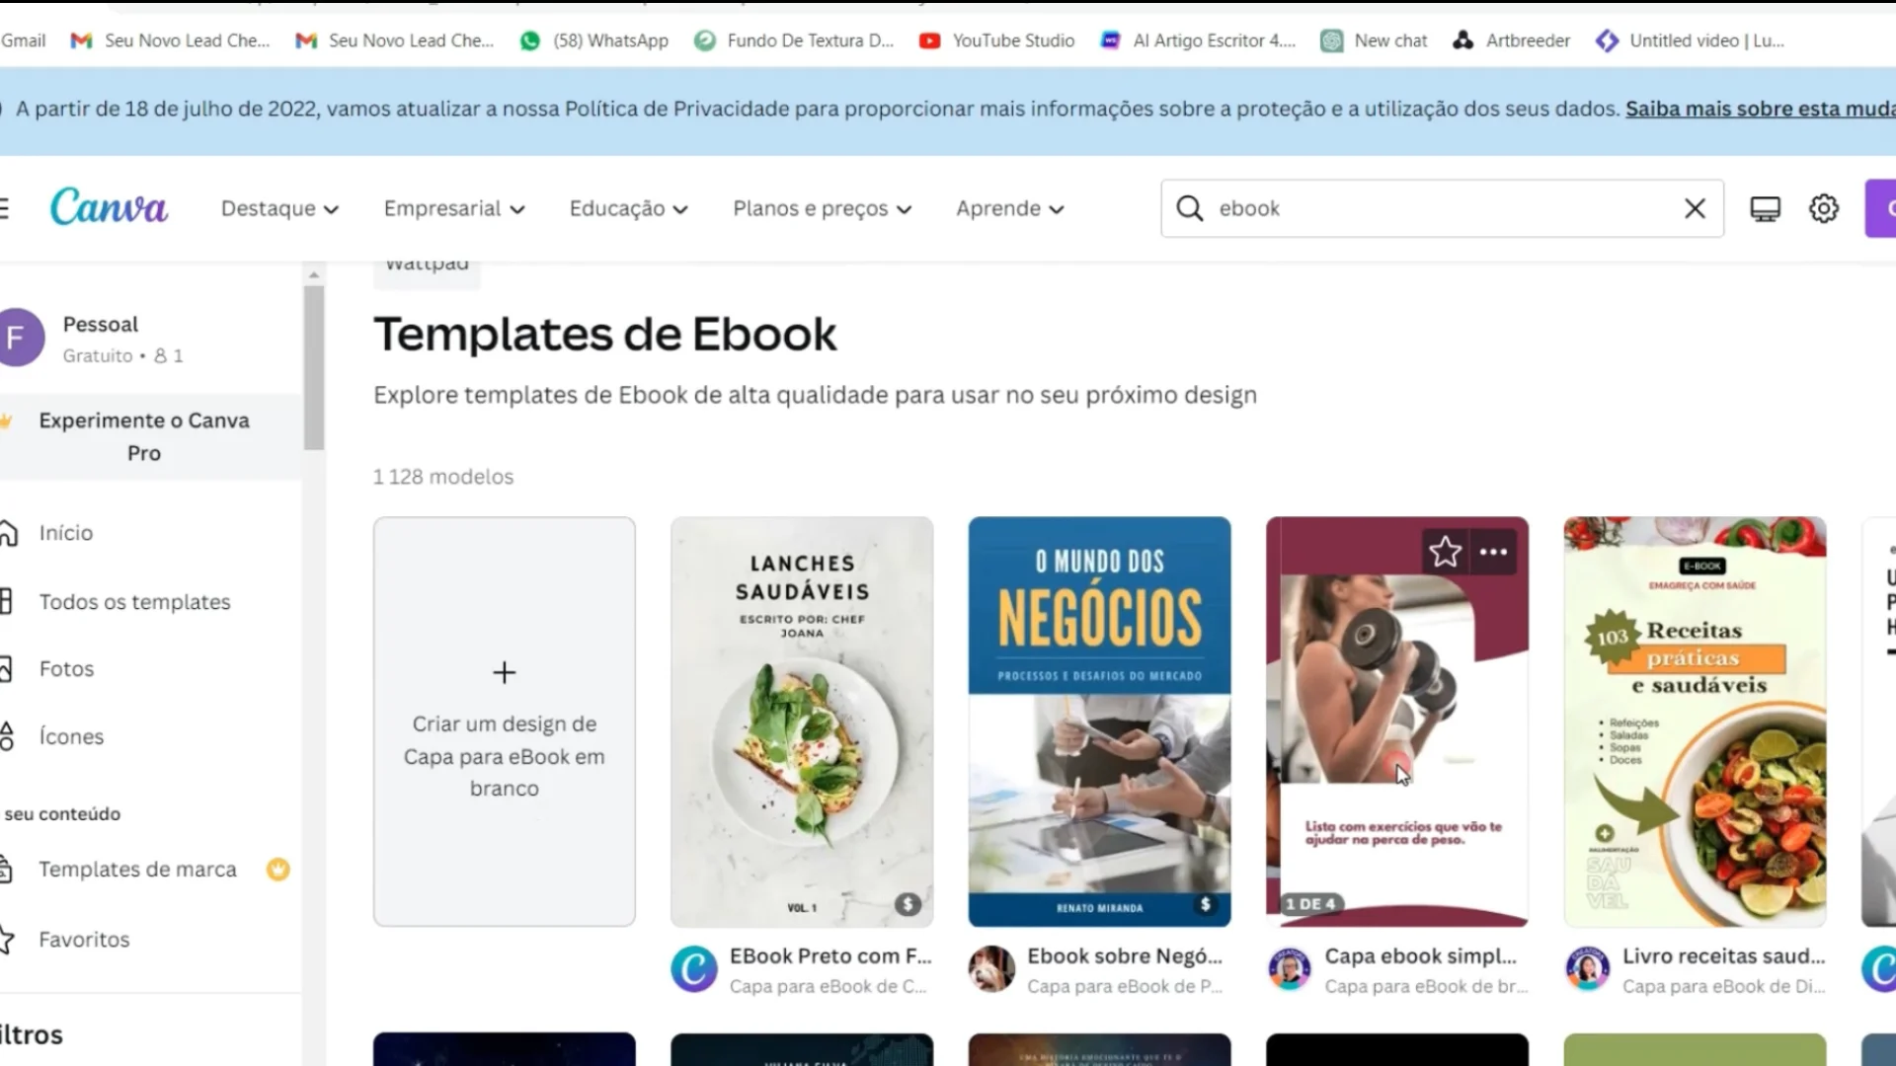The image size is (1896, 1066).
Task: Click the EBook Preto com F... title
Action: 830,955
